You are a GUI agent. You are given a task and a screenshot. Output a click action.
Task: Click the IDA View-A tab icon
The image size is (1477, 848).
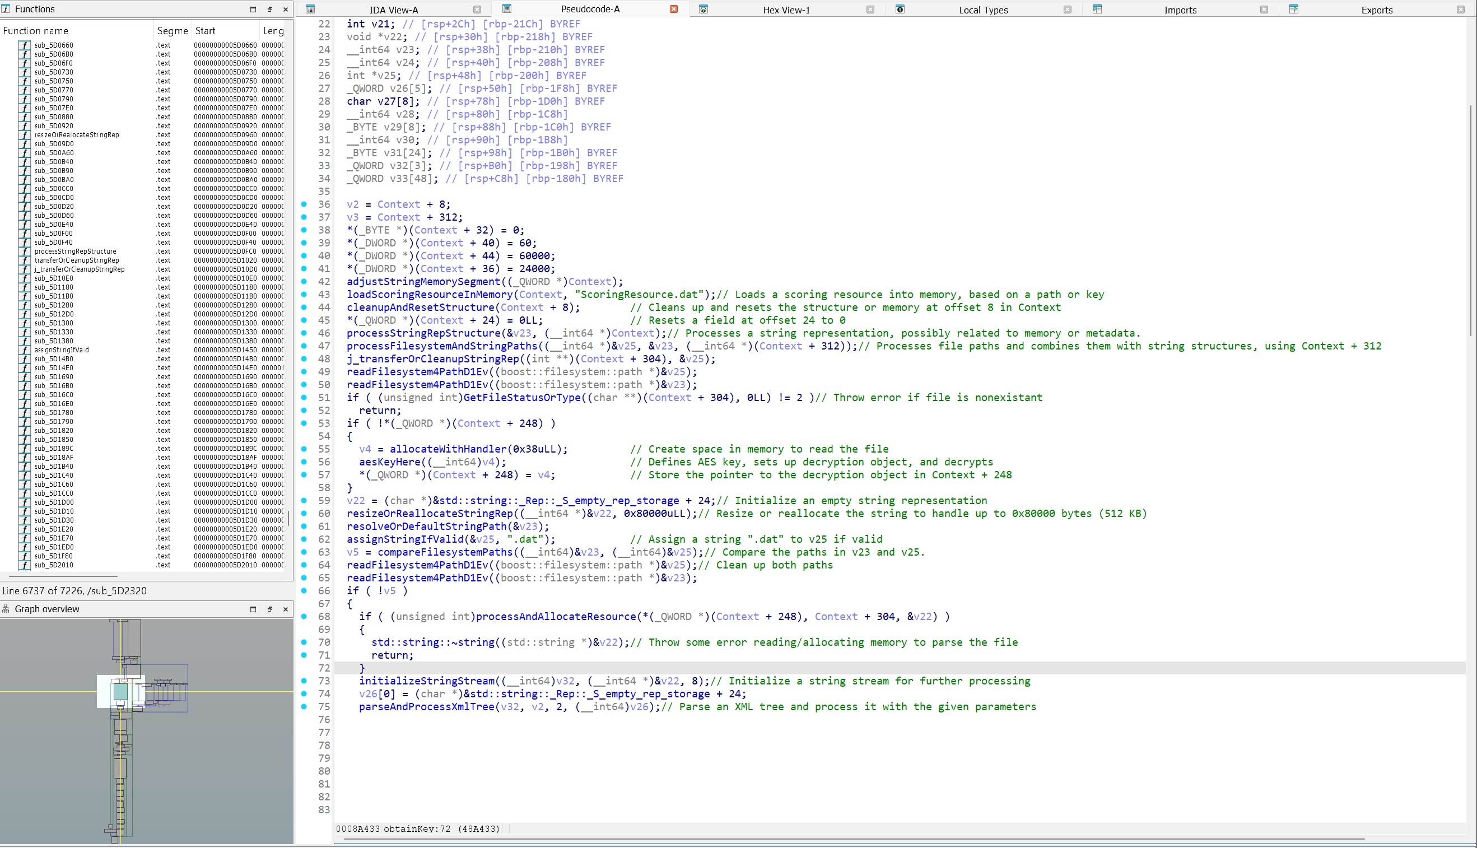[310, 10]
